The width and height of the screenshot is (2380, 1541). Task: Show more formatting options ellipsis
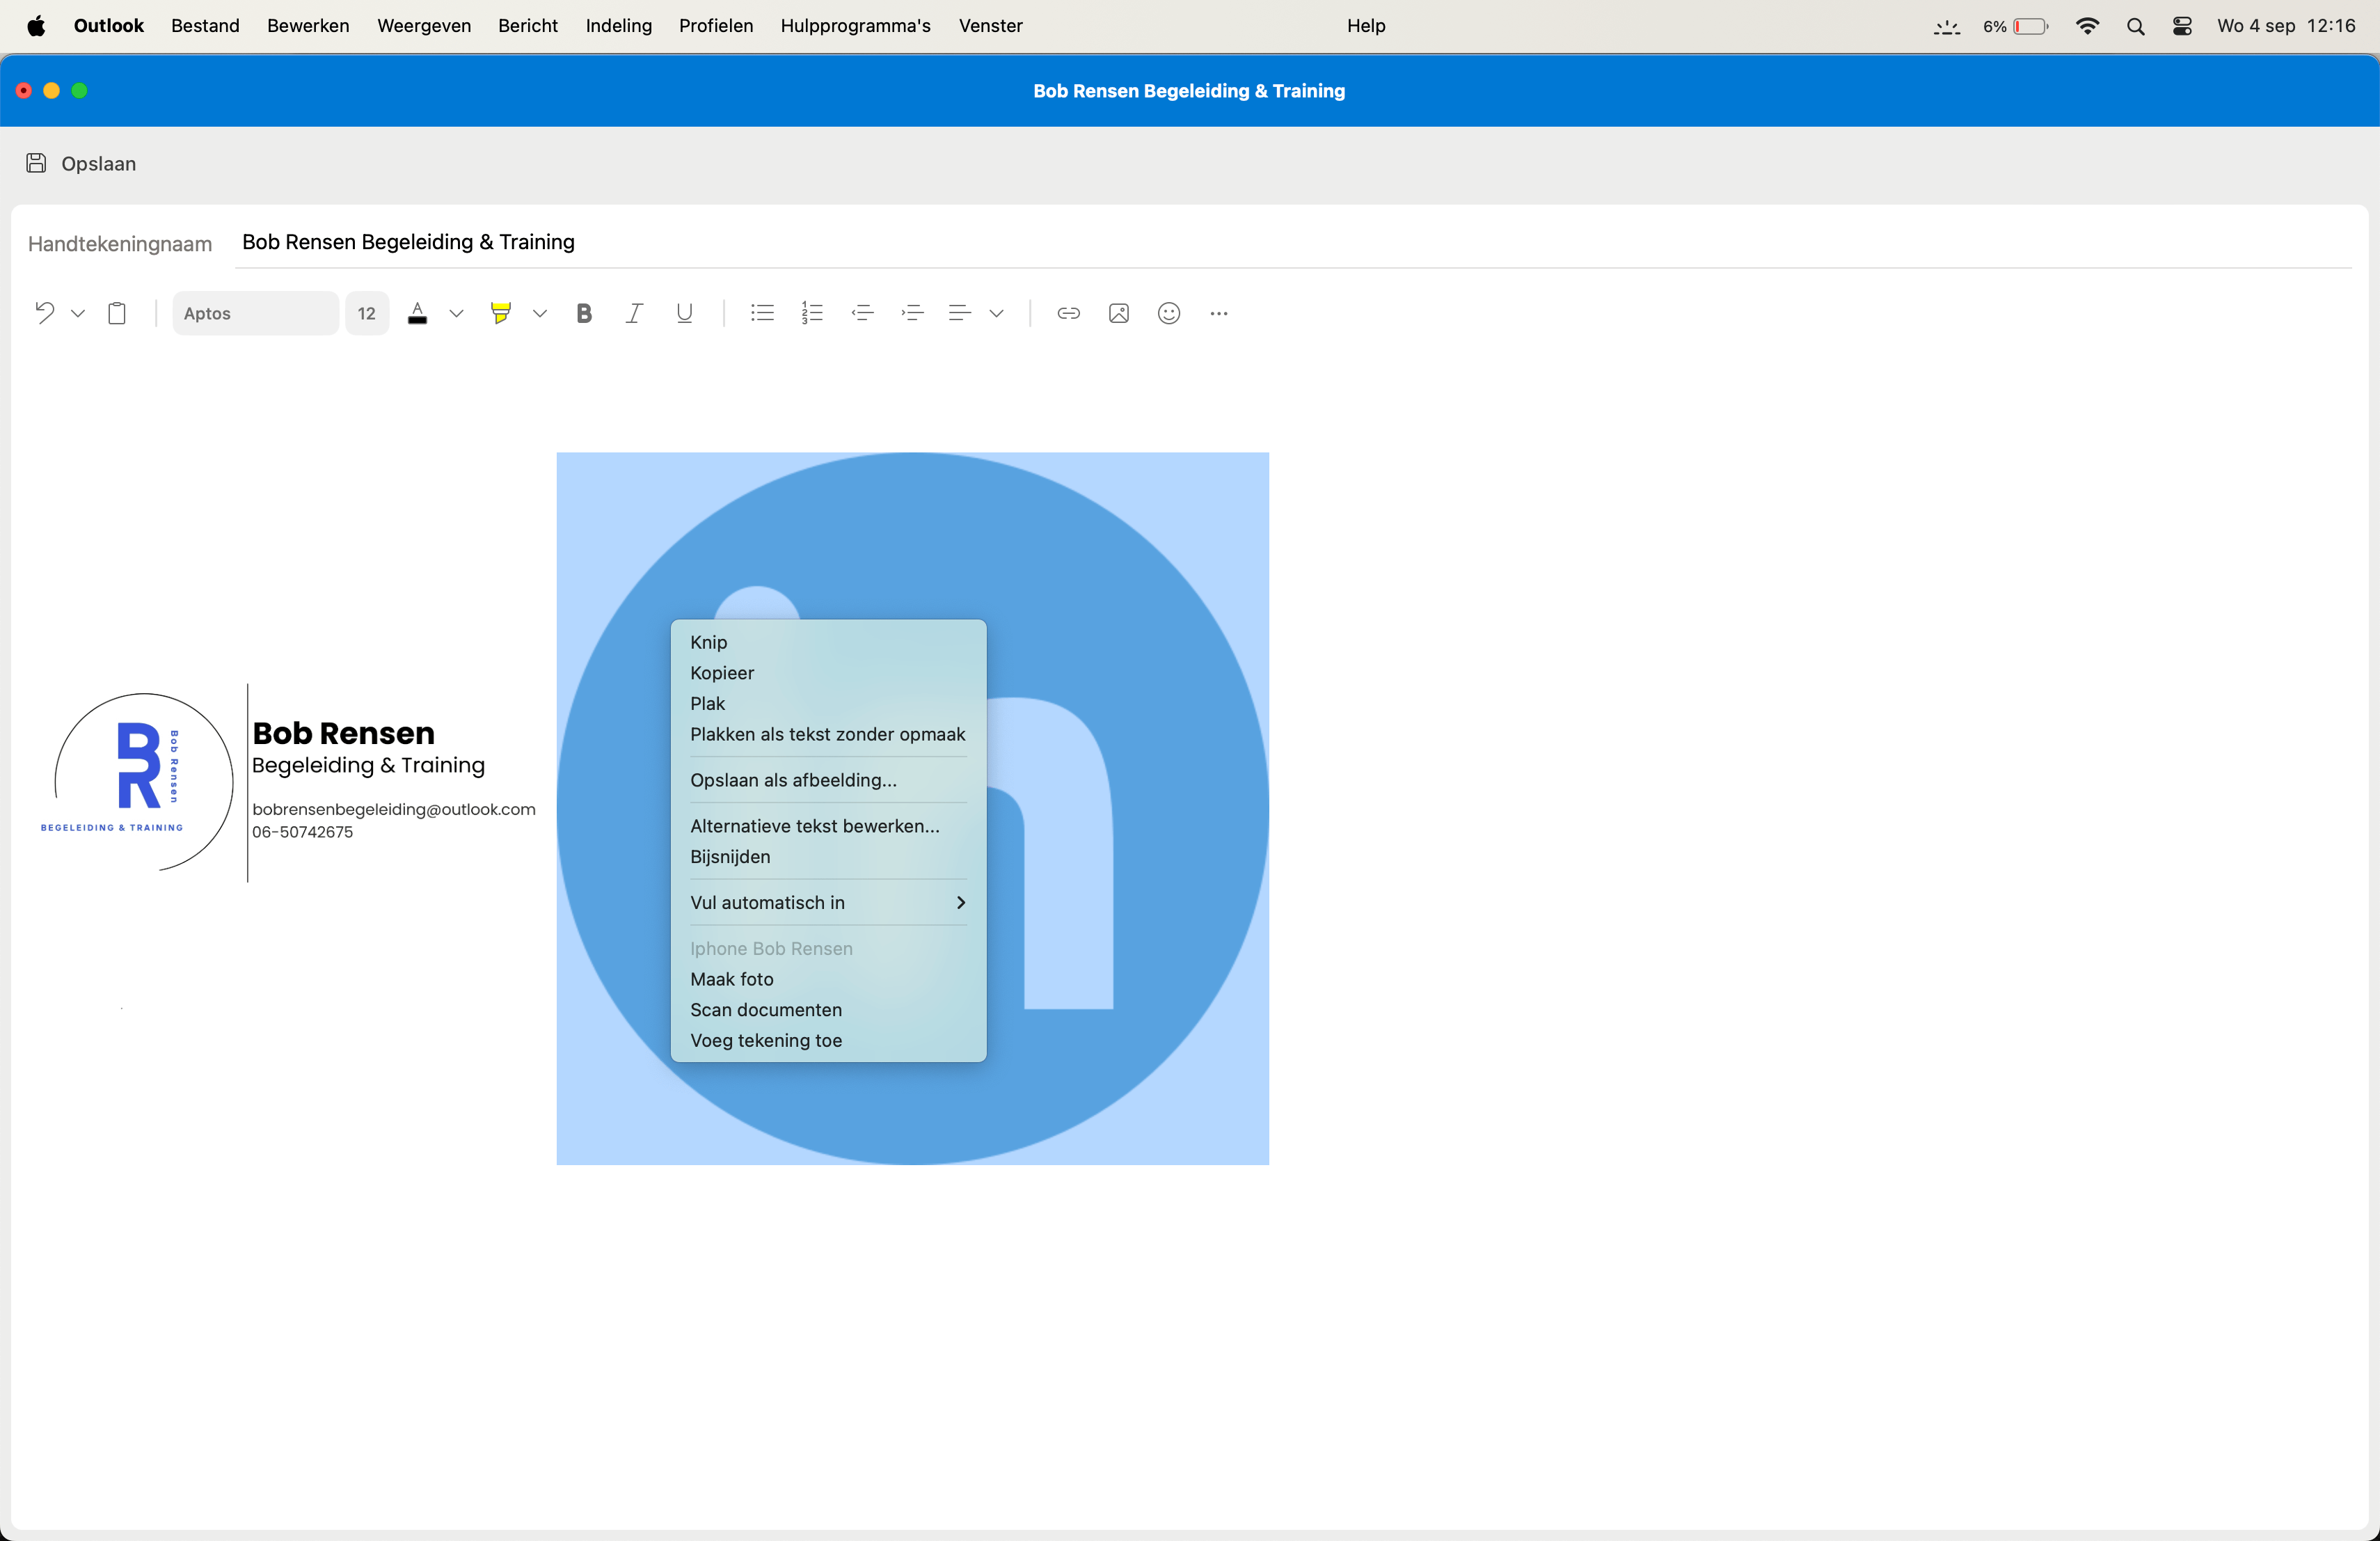[1218, 314]
